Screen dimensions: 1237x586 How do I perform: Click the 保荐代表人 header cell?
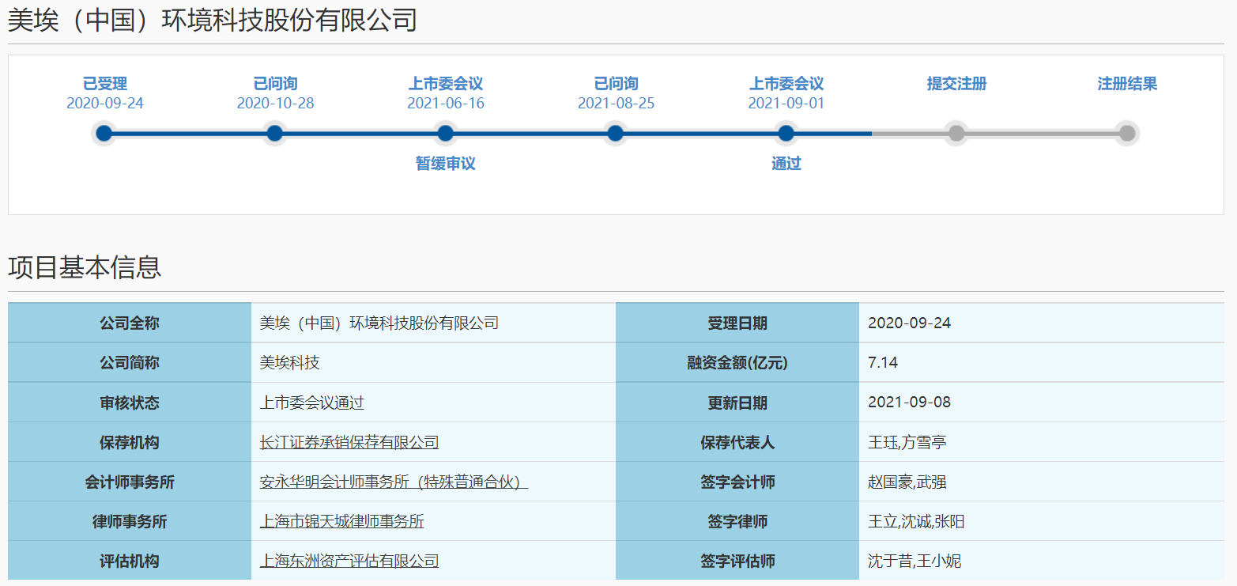pos(737,442)
